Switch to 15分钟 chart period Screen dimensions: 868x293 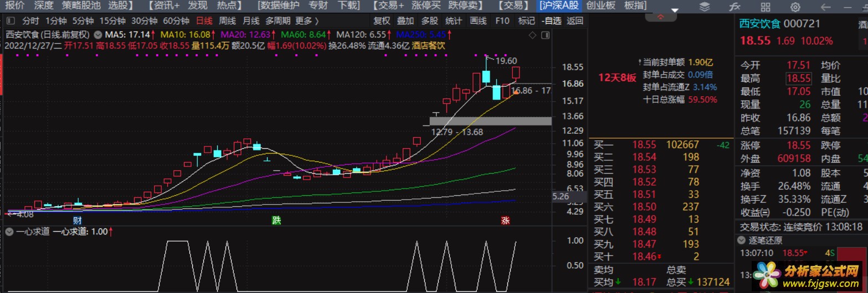tap(112, 21)
